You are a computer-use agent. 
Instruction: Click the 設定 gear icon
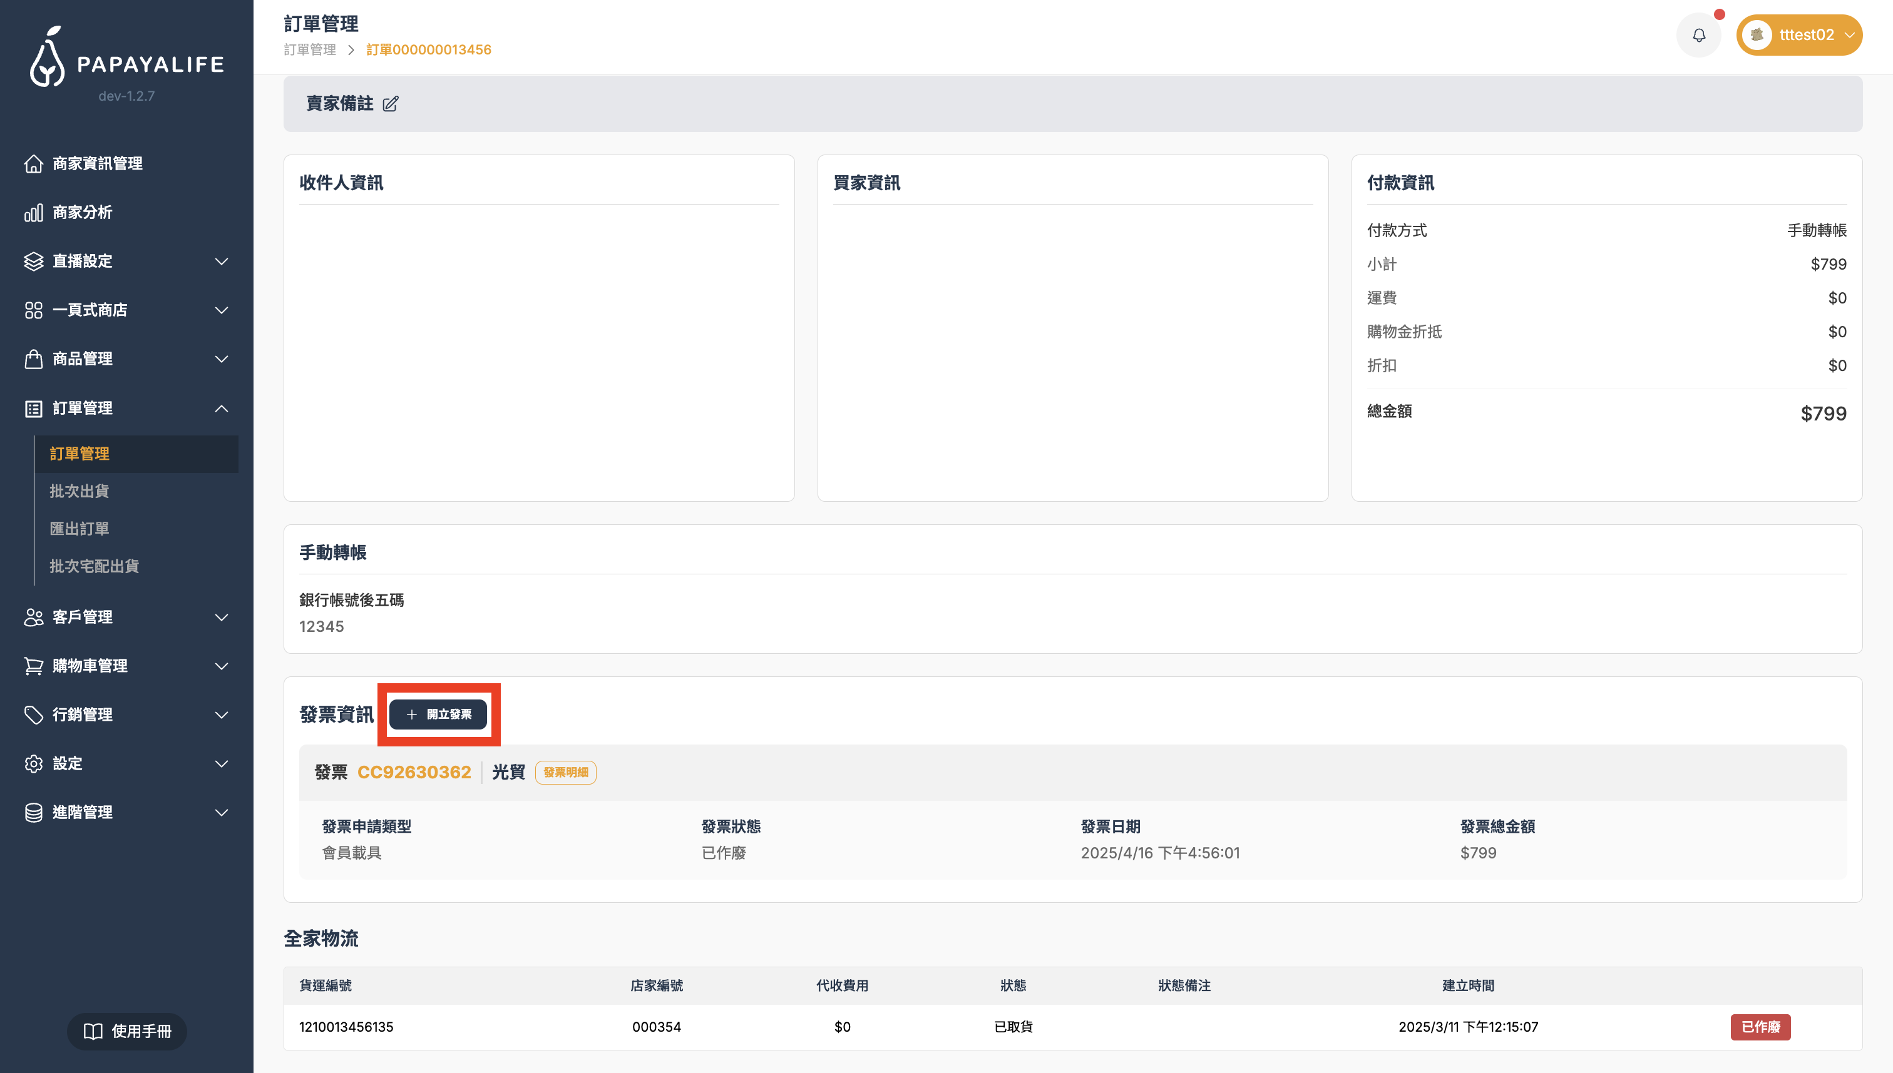pos(33,763)
